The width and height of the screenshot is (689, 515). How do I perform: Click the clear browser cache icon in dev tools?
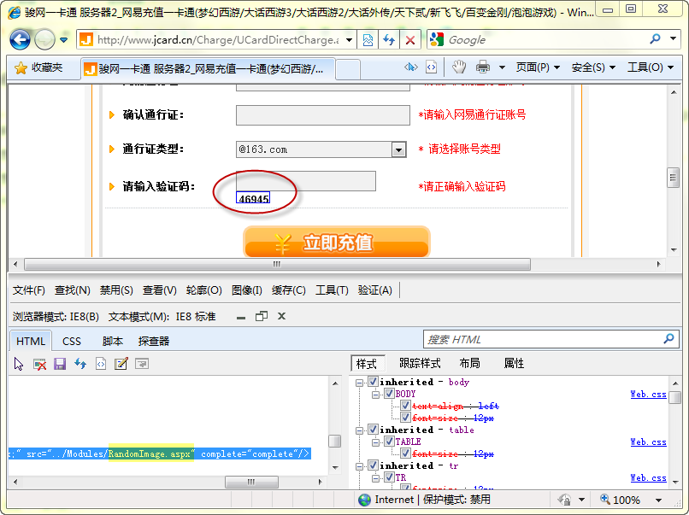pyautogui.click(x=39, y=364)
